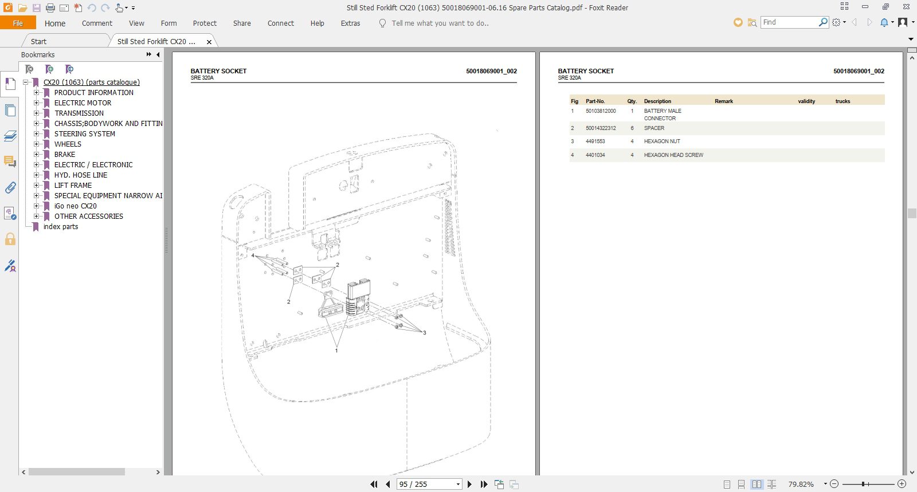Open the Attachments paperclip panel
This screenshot has width=917, height=492.
pos(10,188)
